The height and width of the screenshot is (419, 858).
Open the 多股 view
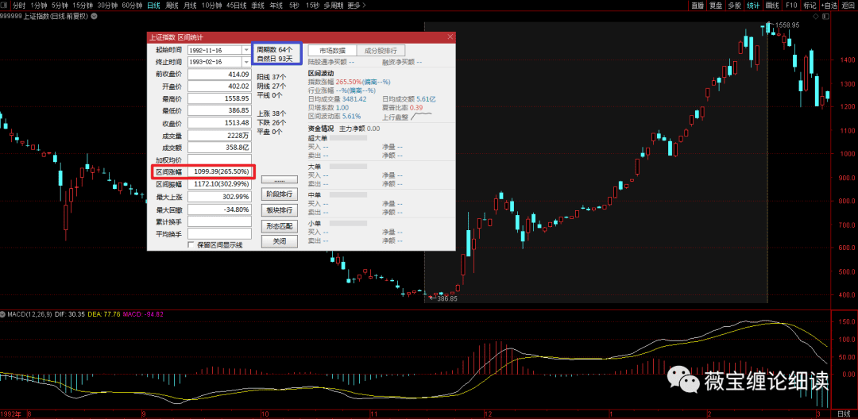tap(734, 6)
